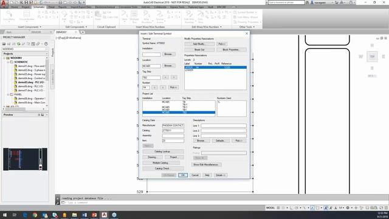Open File Explorer from the taskbar
The image size is (389, 219).
pyautogui.click(x=74, y=215)
